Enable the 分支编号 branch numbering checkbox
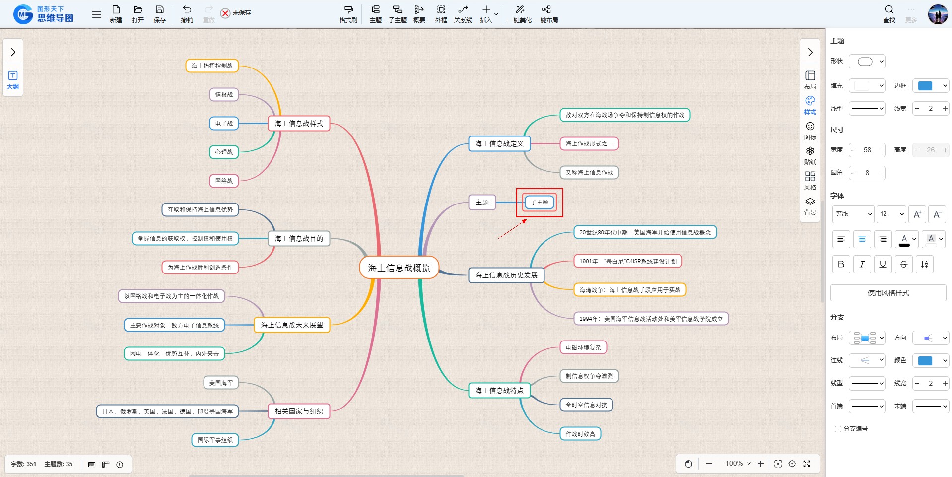This screenshot has height=477, width=952. 838,429
